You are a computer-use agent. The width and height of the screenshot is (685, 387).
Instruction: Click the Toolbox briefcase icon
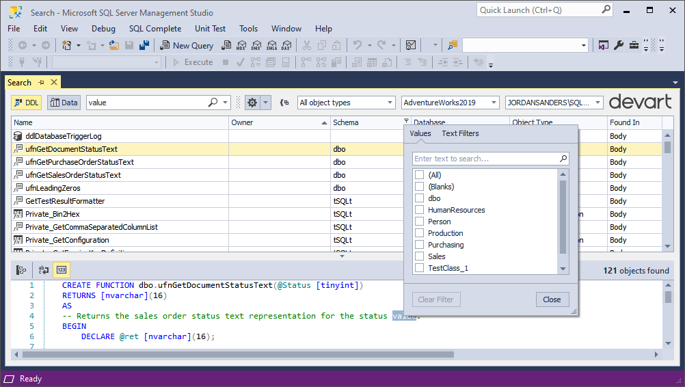[634, 45]
